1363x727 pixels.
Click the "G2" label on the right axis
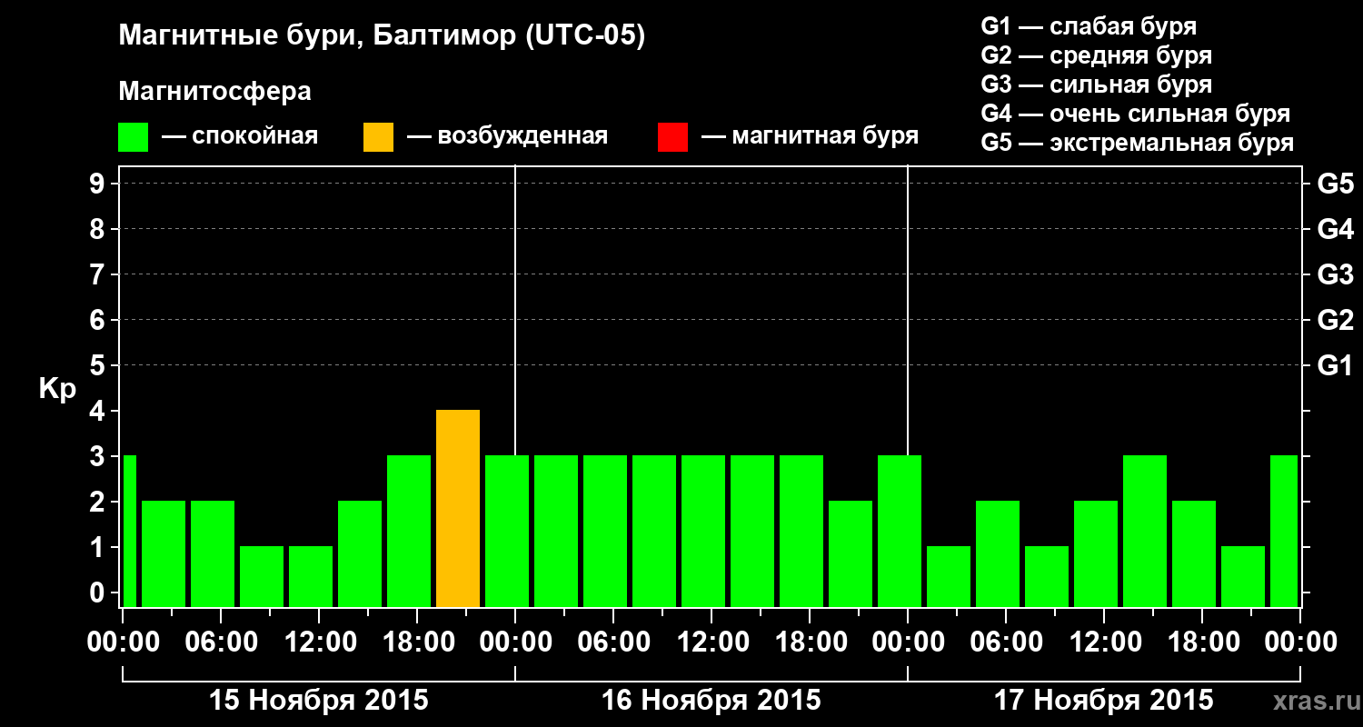[x=1335, y=320]
